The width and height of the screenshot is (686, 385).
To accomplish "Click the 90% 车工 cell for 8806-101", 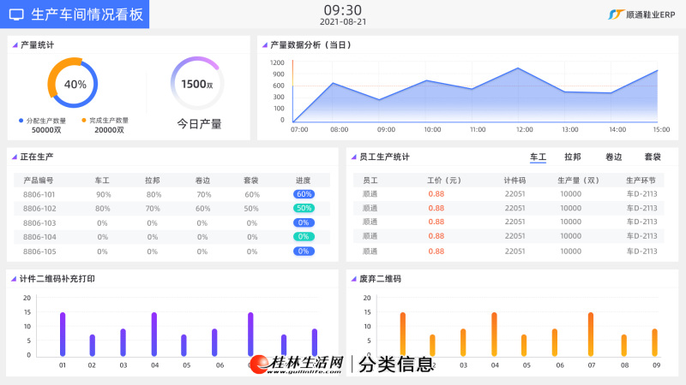I will point(103,195).
